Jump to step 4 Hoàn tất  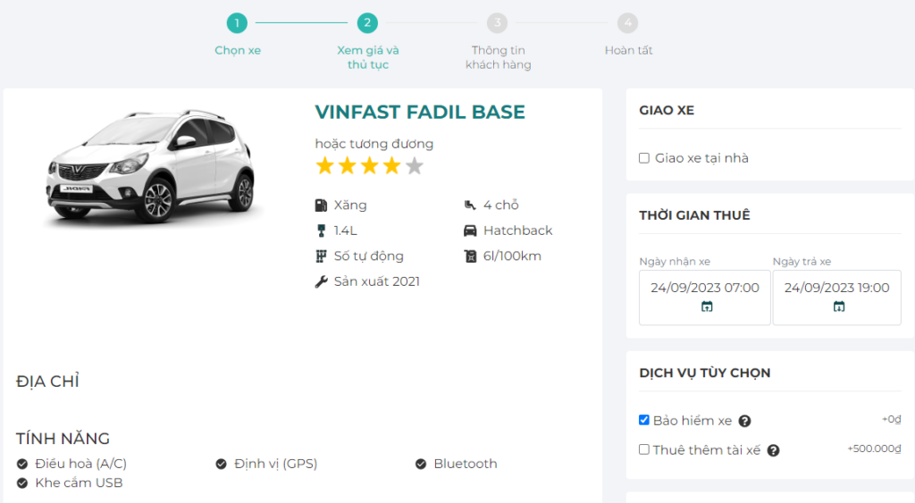(x=628, y=23)
